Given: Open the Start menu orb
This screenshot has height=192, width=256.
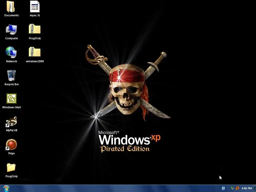Looking at the screenshot, I should [6, 188].
